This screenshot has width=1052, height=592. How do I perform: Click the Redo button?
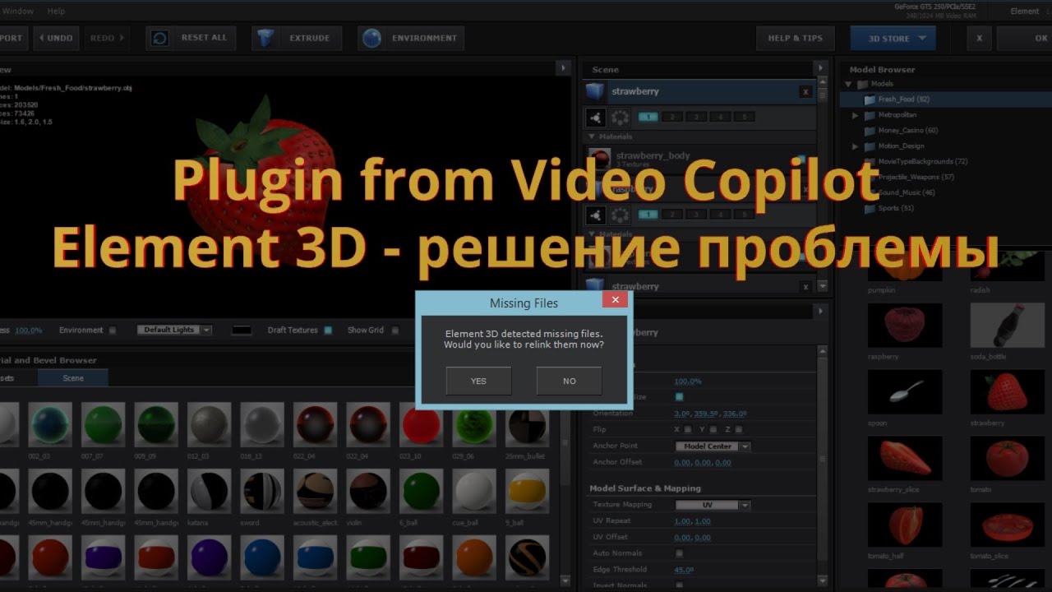tap(107, 38)
